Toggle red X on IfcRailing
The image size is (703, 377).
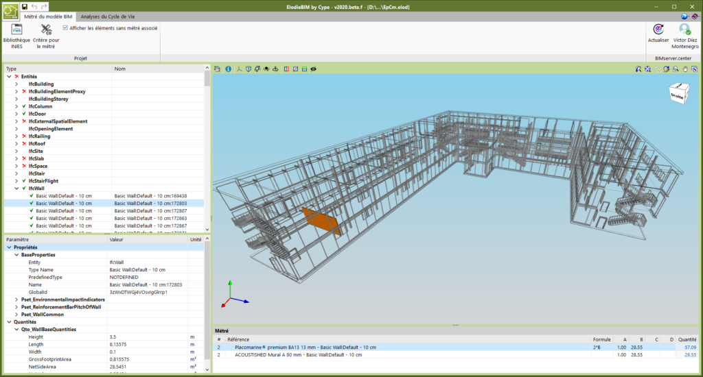click(24, 136)
